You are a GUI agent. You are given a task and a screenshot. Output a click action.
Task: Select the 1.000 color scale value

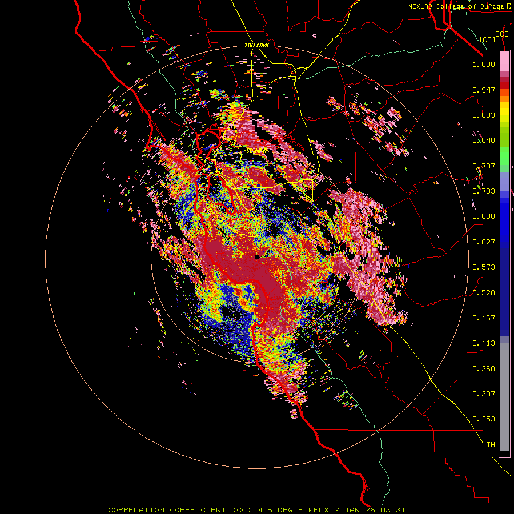[484, 64]
